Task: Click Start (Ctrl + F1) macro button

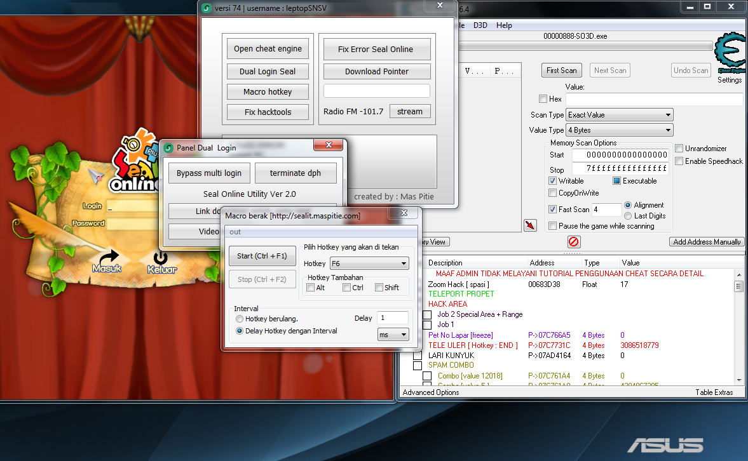Action: pyautogui.click(x=262, y=256)
